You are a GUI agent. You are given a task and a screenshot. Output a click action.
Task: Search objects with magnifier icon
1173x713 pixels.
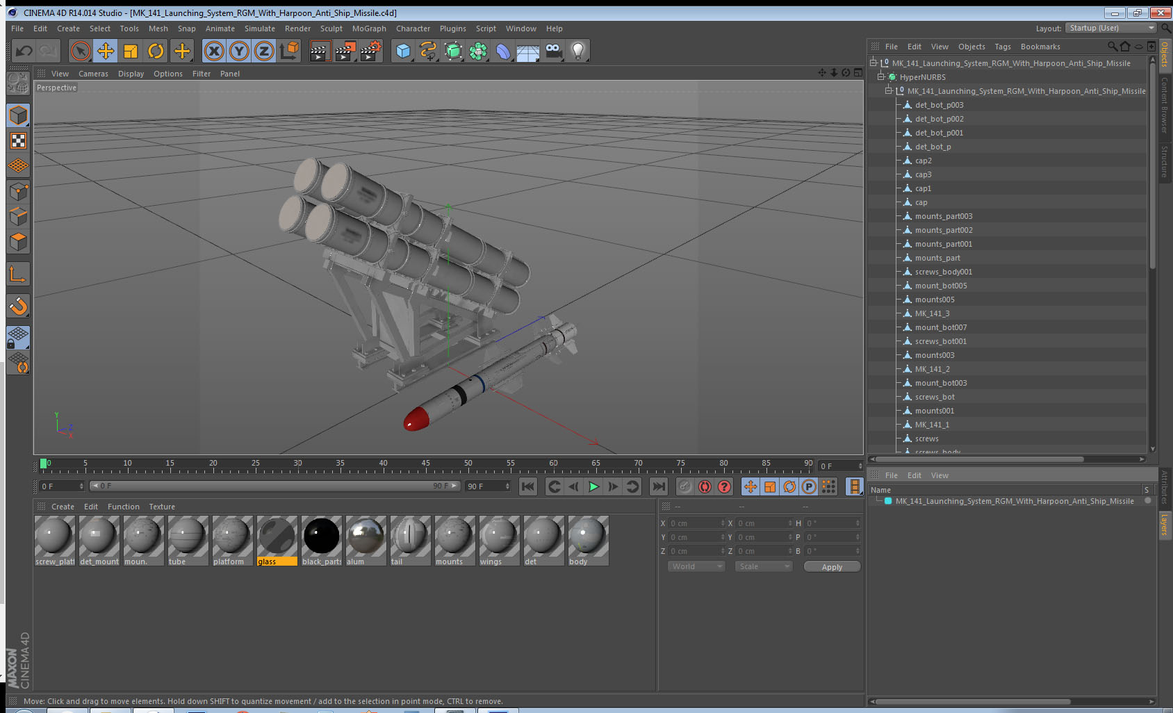pyautogui.click(x=1112, y=47)
